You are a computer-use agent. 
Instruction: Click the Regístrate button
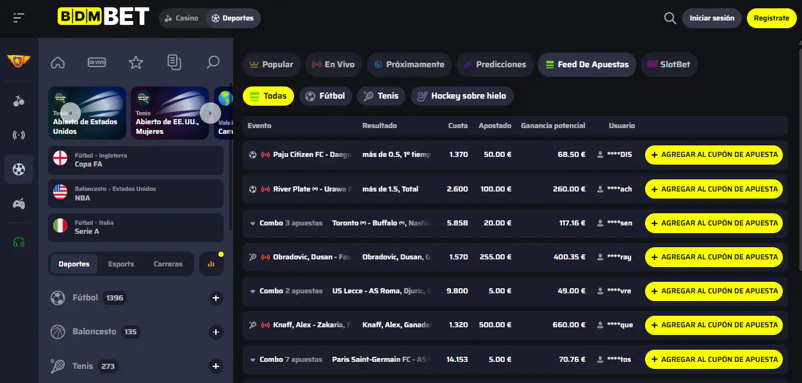coord(771,18)
